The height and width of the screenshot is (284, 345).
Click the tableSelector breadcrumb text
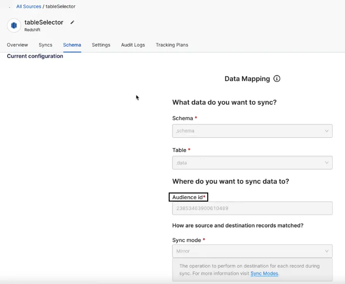61,6
